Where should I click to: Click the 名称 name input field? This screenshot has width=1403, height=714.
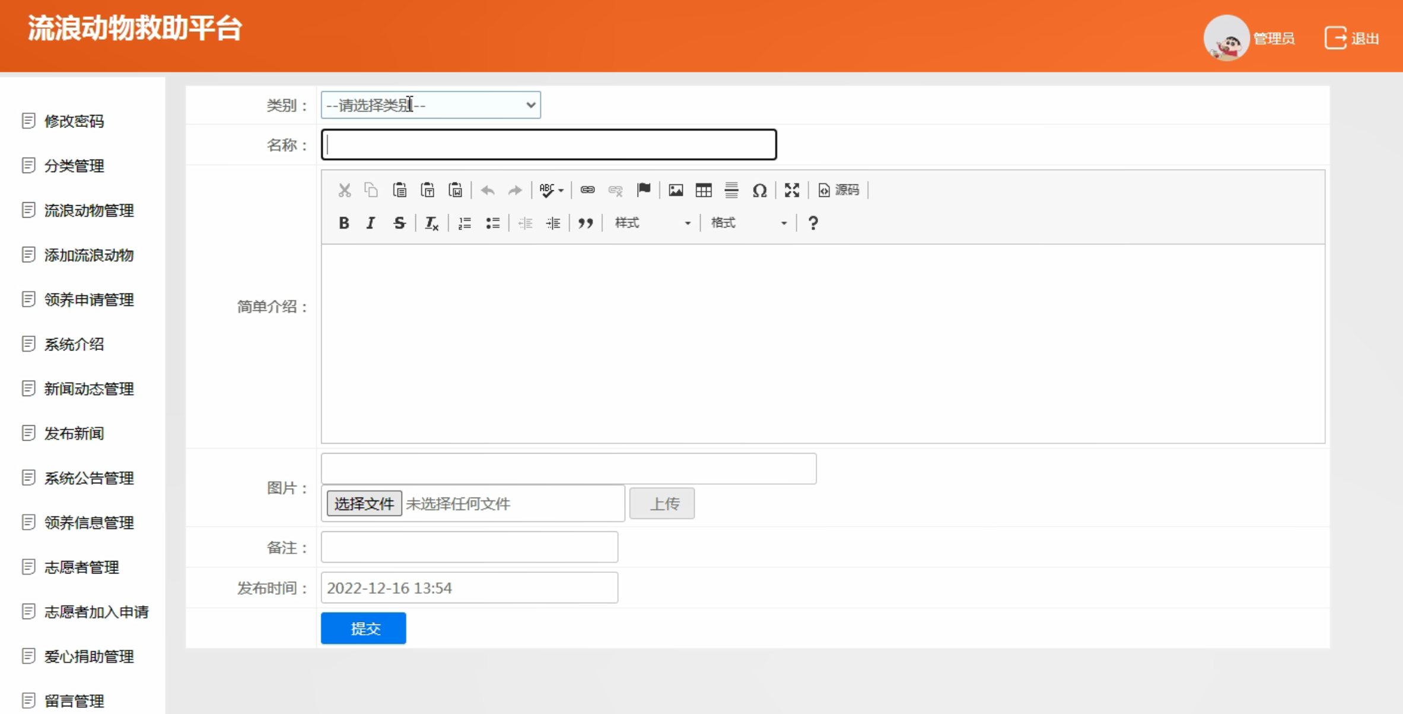pos(549,145)
